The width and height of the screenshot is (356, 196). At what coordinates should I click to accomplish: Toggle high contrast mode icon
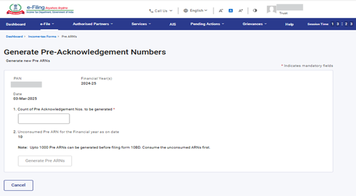coord(255,10)
